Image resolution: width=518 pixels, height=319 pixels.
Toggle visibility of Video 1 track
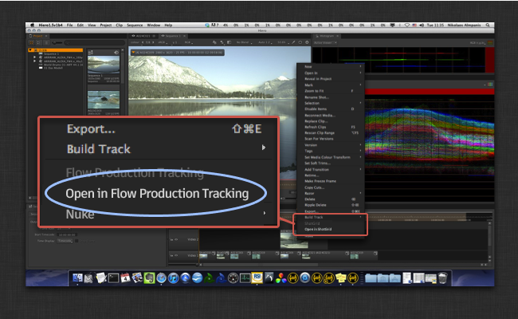click(x=176, y=255)
